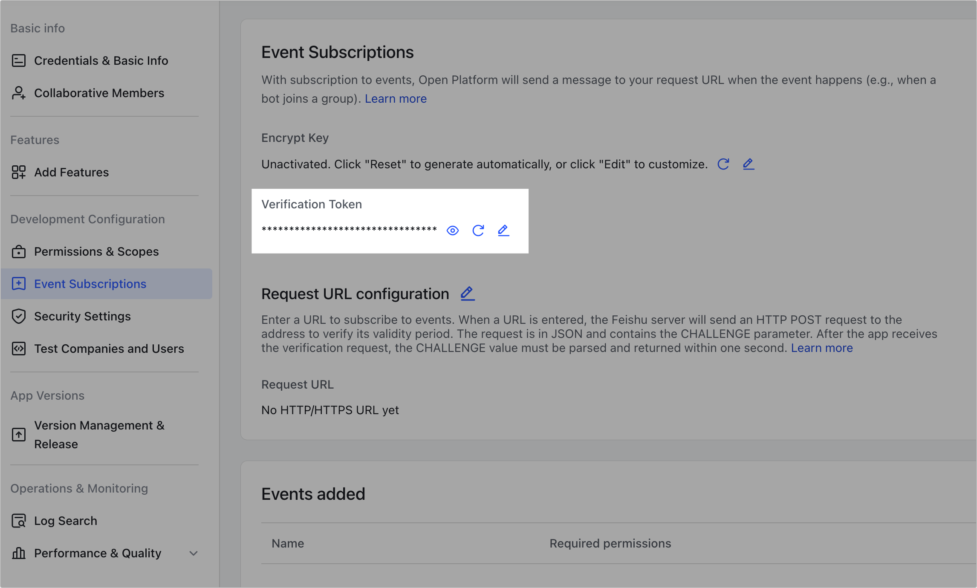Screen dimensions: 977x588
Task: Select Event Subscriptions in sidebar
Action: click(x=90, y=284)
